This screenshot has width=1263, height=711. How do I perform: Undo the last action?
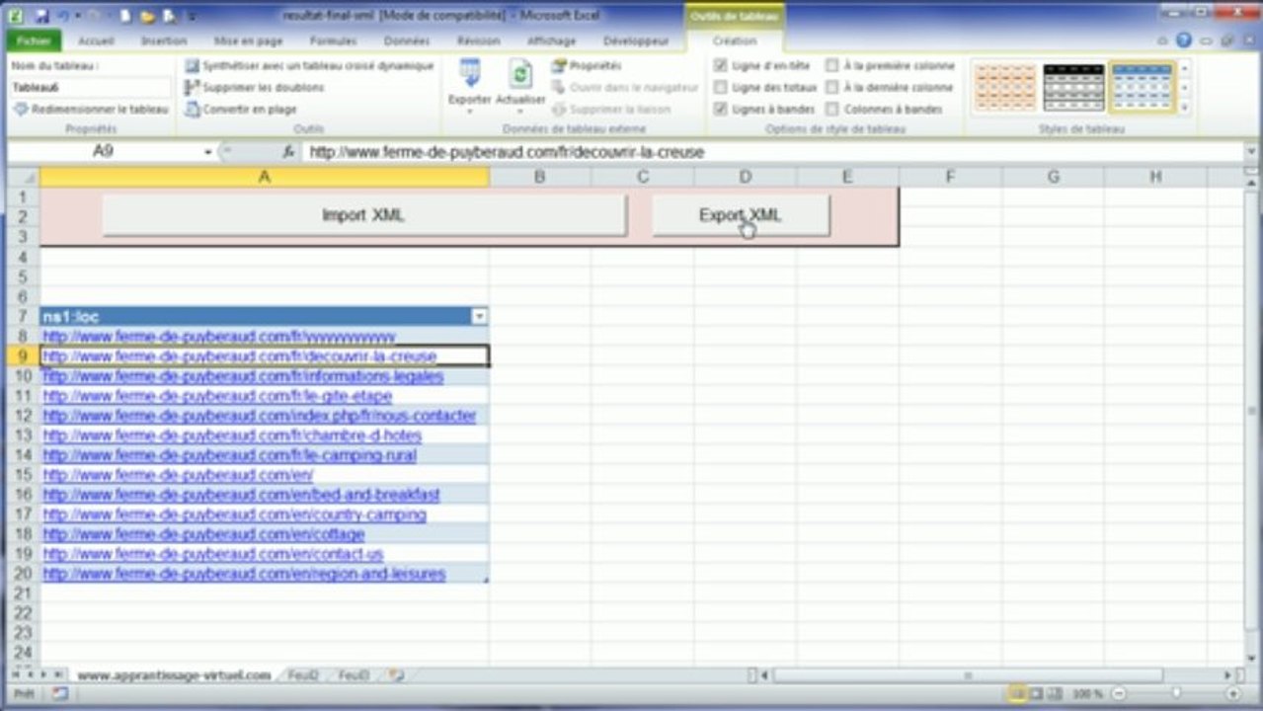click(63, 16)
